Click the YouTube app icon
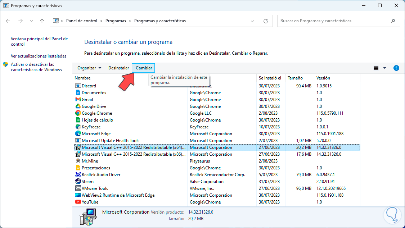The width and height of the screenshot is (405, 228). coord(78,202)
